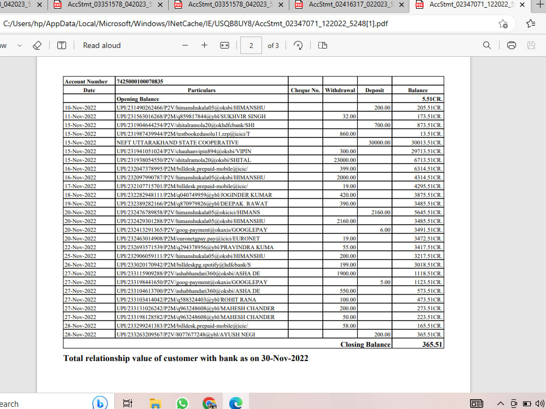This screenshot has height=409, width=546.
Task: Click the address bar file path
Action: point(195,23)
